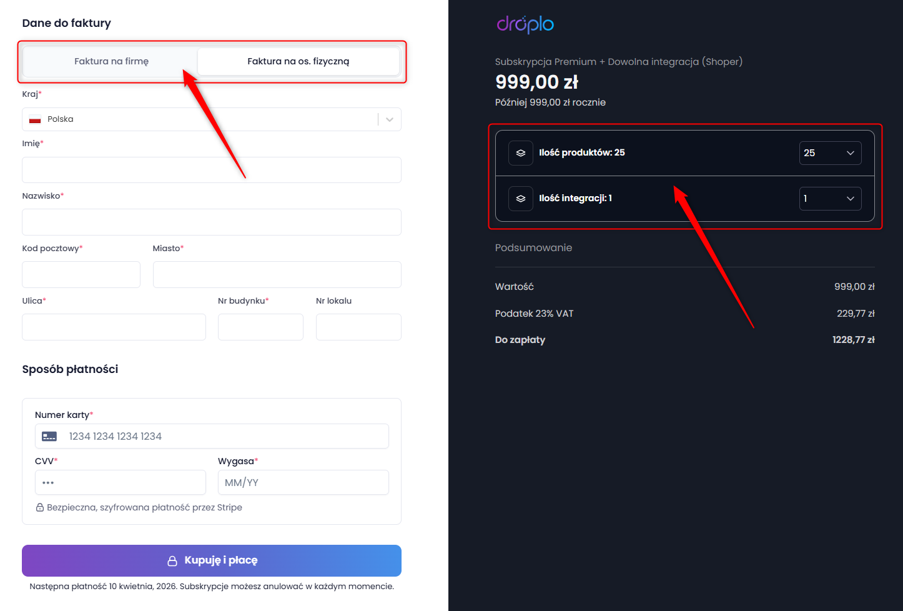This screenshot has width=903, height=611.
Task: Click the Polish flag icon in country field
Action: (x=35, y=119)
